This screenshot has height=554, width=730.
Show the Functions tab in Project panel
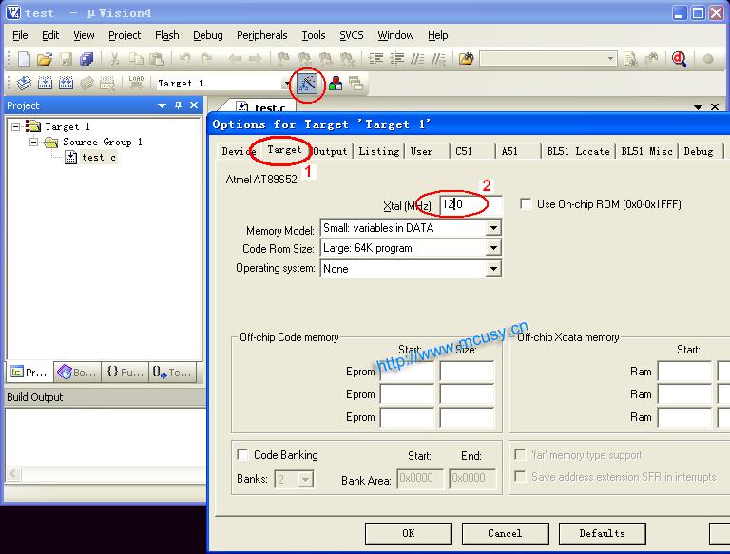pyautogui.click(x=125, y=372)
